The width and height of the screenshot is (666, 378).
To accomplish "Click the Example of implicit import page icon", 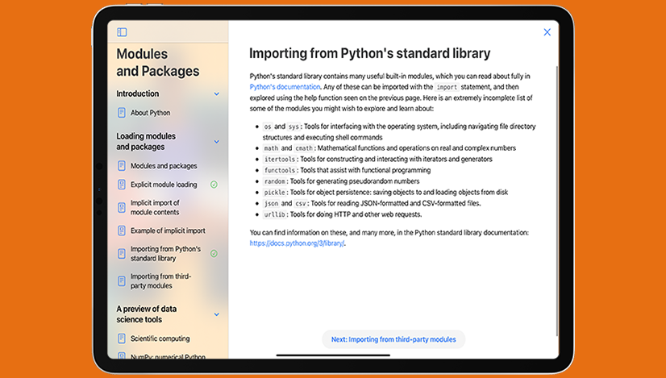I will pos(121,231).
